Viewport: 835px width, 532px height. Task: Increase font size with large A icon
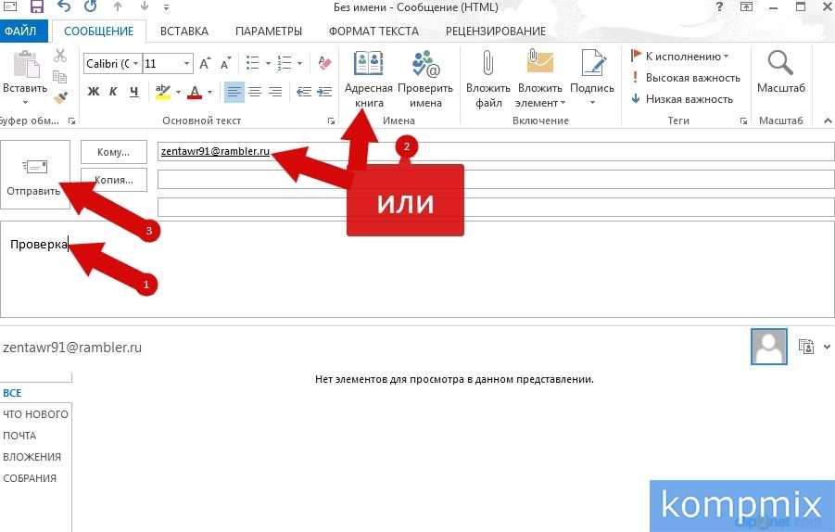point(205,64)
